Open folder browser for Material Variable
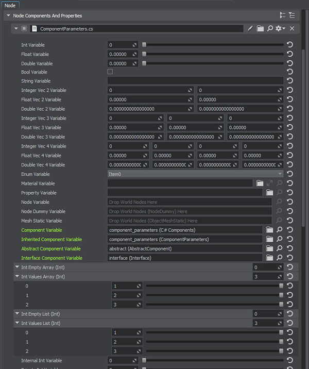This screenshot has height=369, width=309. click(x=260, y=183)
